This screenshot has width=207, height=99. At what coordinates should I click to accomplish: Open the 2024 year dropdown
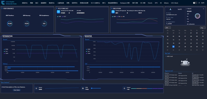168,28
